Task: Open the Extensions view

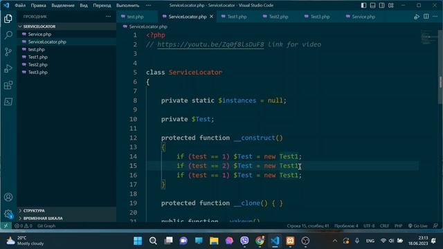Action: [8, 85]
